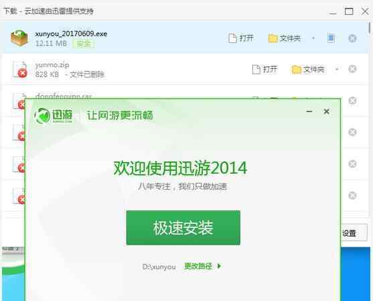
Task: Expand dropdown arrow beside xunyou folder button
Action: (x=313, y=38)
